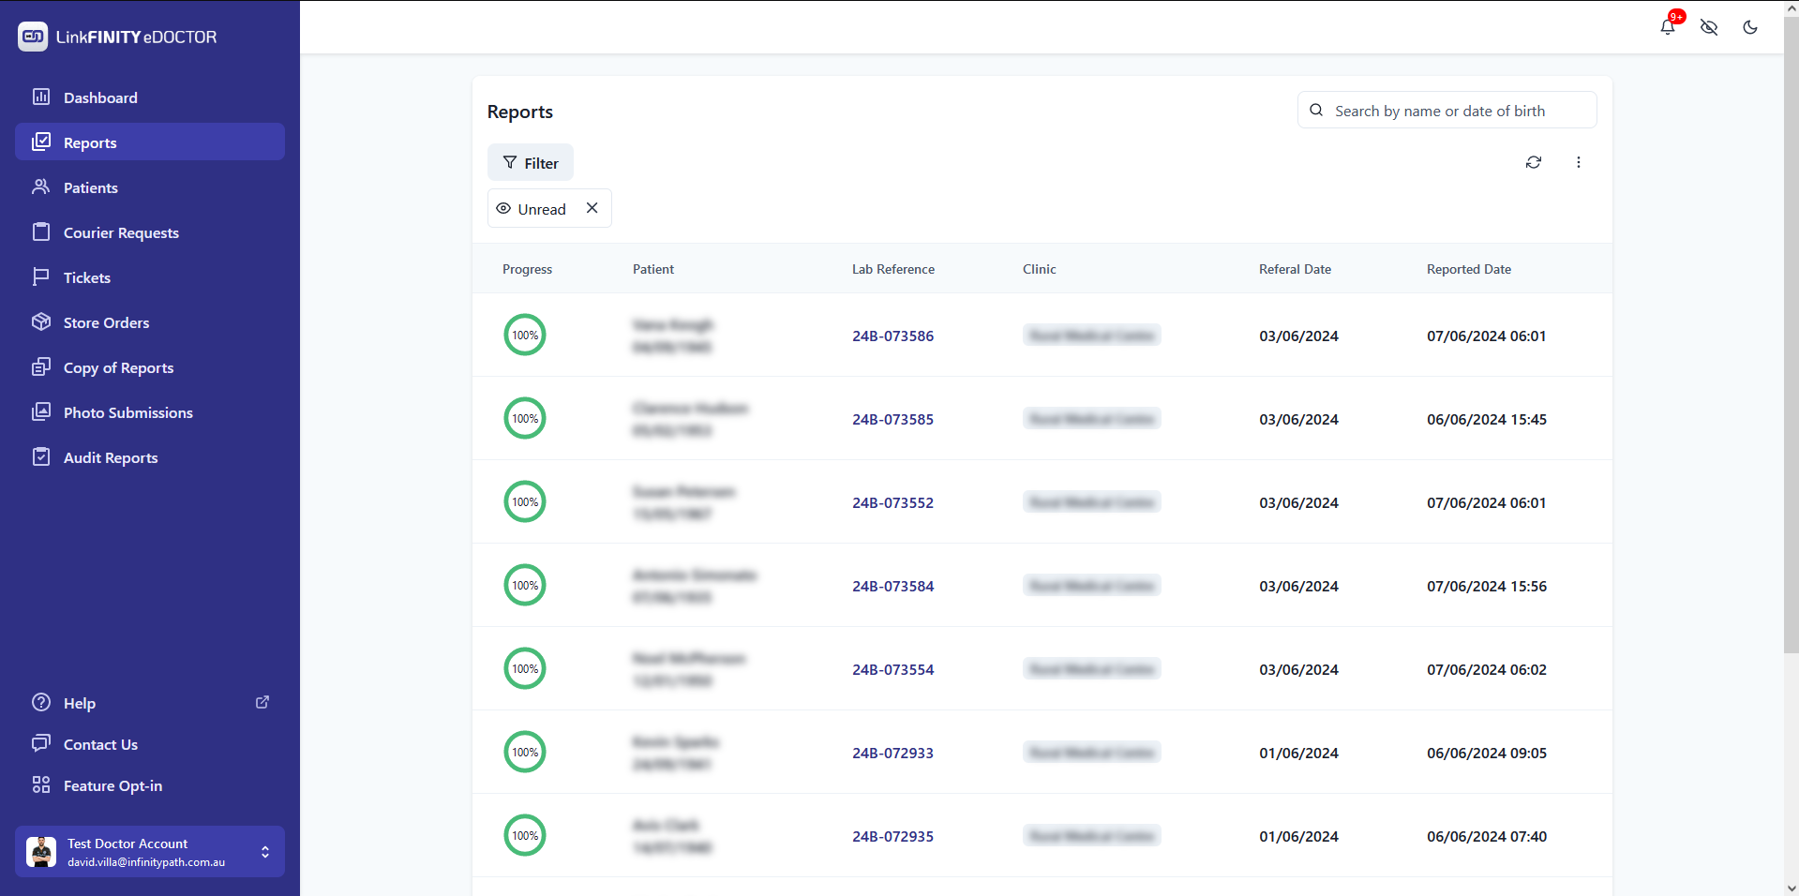Expand the Test Doctor Account switcher
The height and width of the screenshot is (896, 1799).
click(x=150, y=851)
